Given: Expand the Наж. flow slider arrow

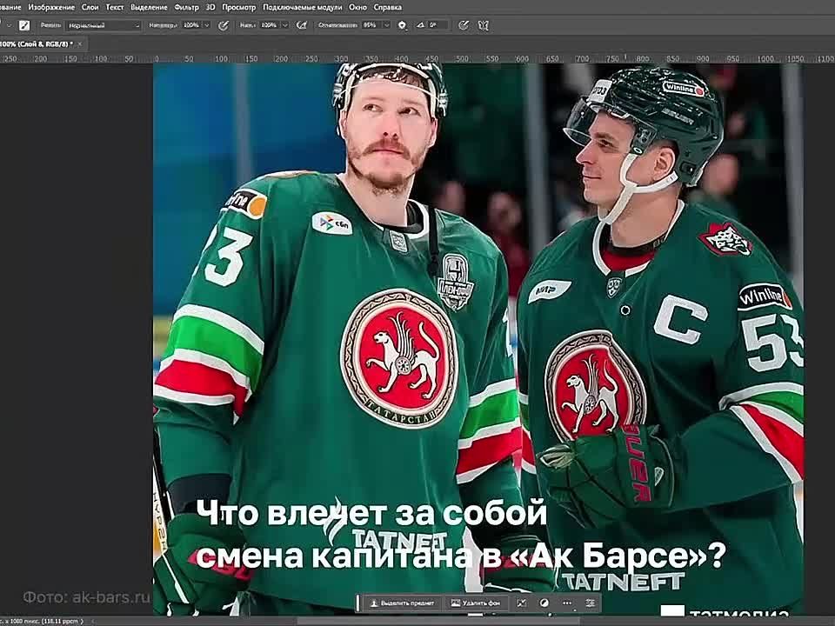Looking at the screenshot, I should (x=285, y=25).
